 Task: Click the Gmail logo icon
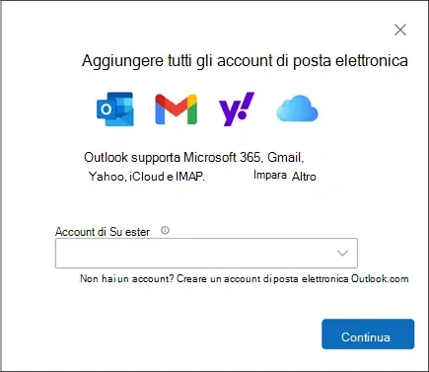[x=176, y=110]
